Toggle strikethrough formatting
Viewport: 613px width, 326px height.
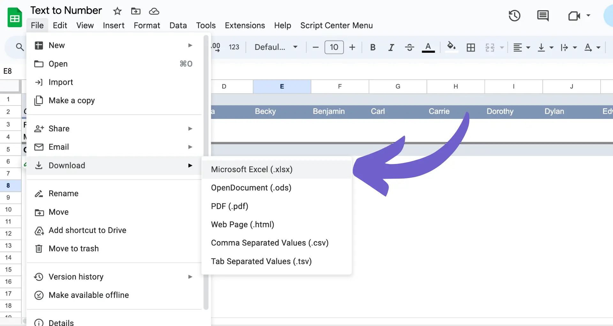(x=409, y=47)
